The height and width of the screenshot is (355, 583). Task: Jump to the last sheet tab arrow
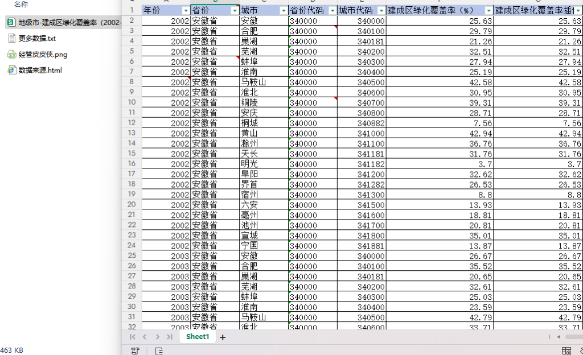click(170, 337)
